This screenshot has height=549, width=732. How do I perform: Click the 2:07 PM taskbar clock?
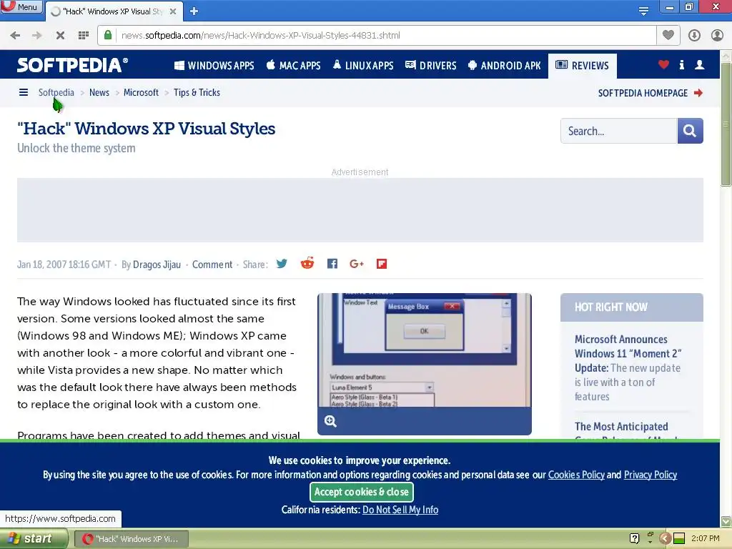pyautogui.click(x=706, y=538)
